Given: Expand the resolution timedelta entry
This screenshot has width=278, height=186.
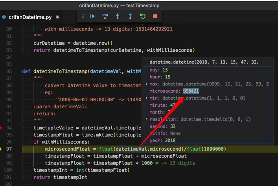Looking at the screenshot, I should point(147,119).
